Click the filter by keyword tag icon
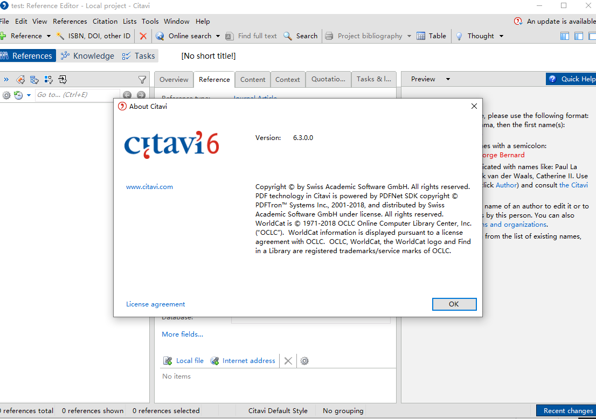Image resolution: width=596 pixels, height=419 pixels. pos(20,79)
